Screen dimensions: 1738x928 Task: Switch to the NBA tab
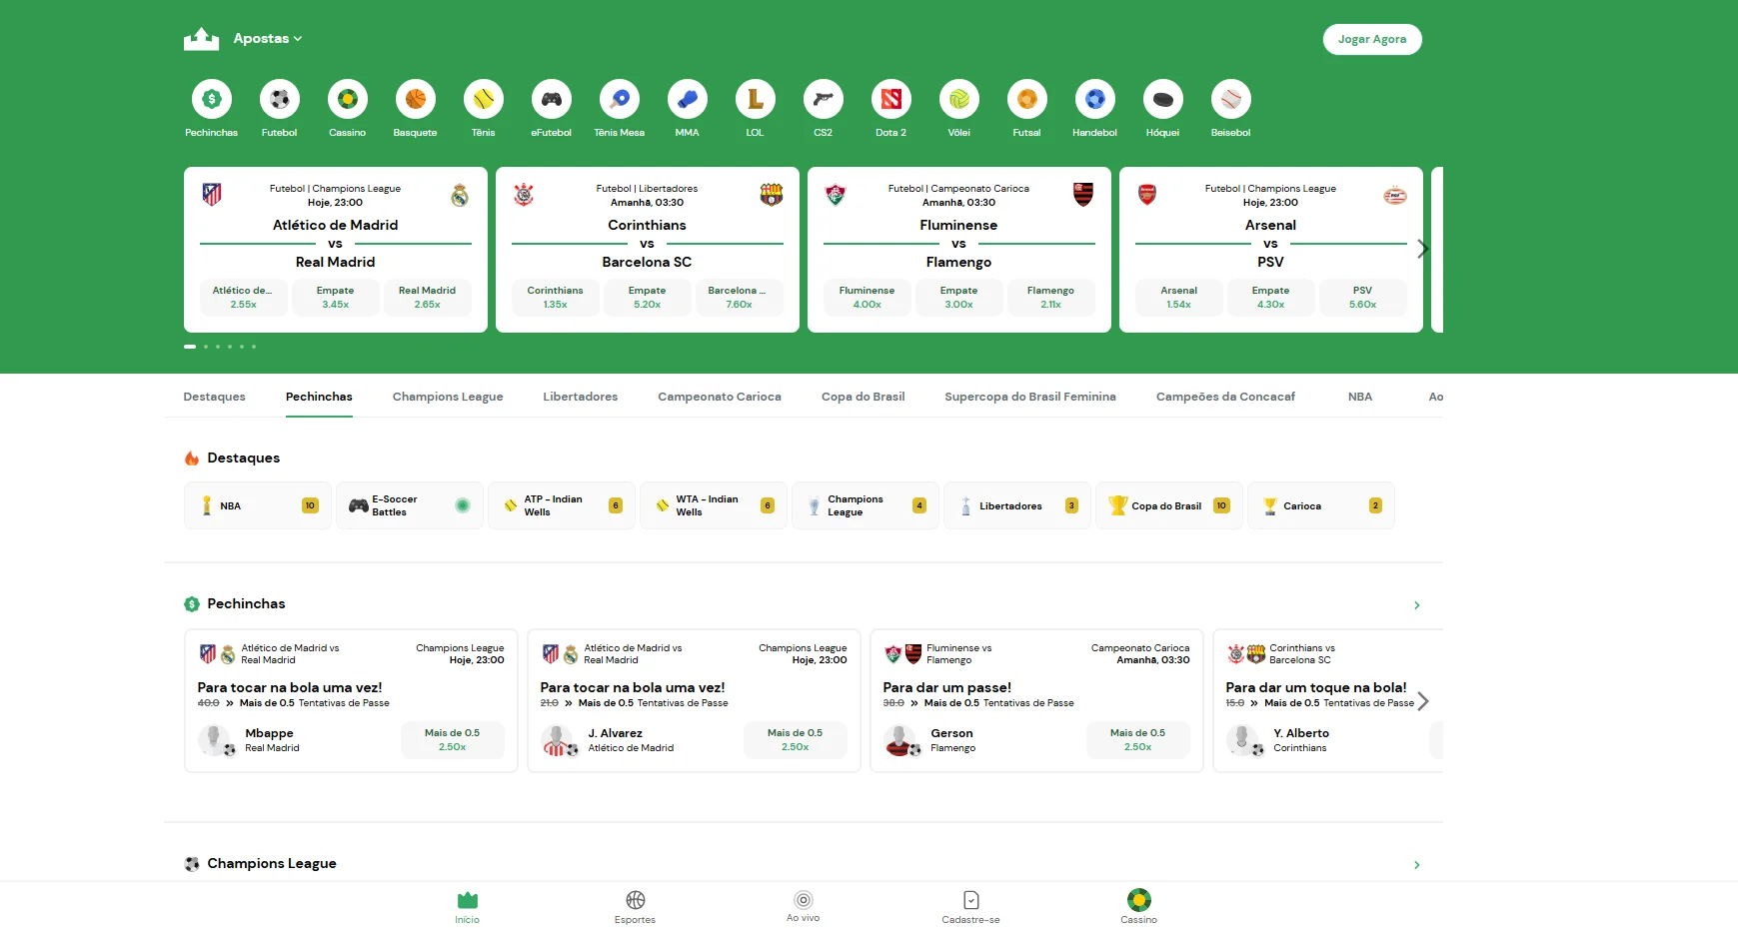pos(1360,397)
